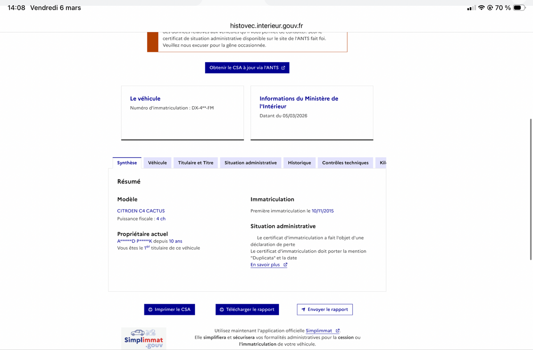The image size is (533, 350).
Task: Click the Imprimer le CSA button
Action: (x=169, y=310)
